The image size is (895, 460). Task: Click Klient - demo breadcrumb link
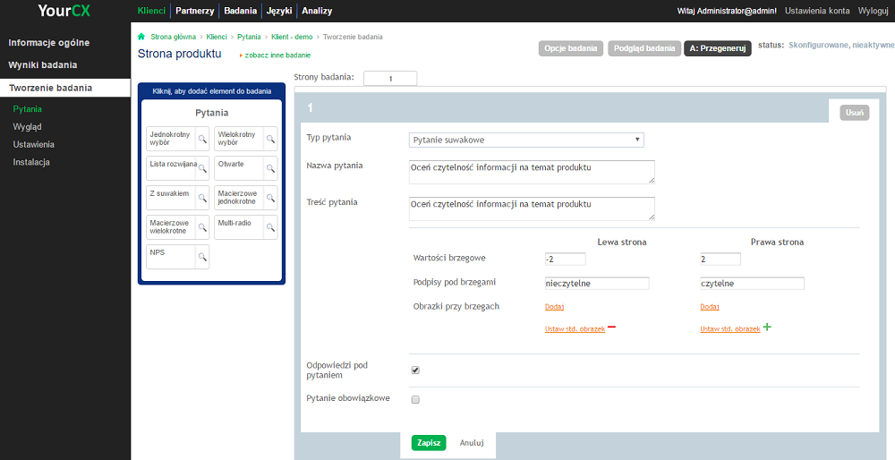292,37
